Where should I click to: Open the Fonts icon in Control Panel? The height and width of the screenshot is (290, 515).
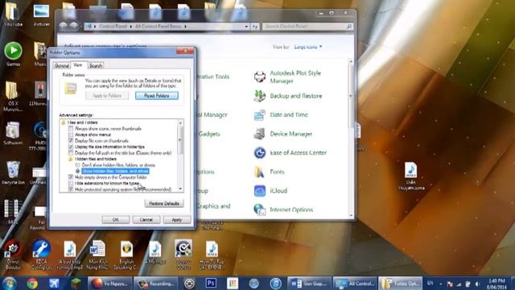[x=260, y=172]
